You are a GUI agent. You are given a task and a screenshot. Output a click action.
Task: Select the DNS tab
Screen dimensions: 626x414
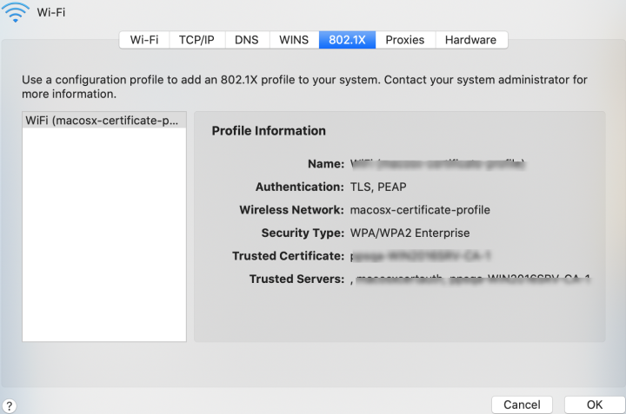click(x=247, y=40)
